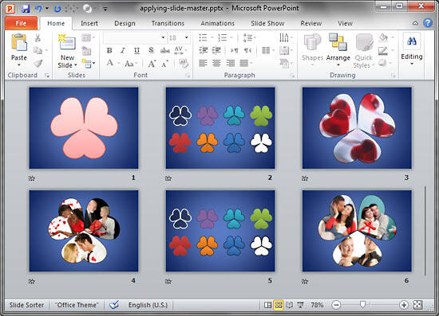
Task: Click Increase Font Size icon
Action: tap(152, 64)
